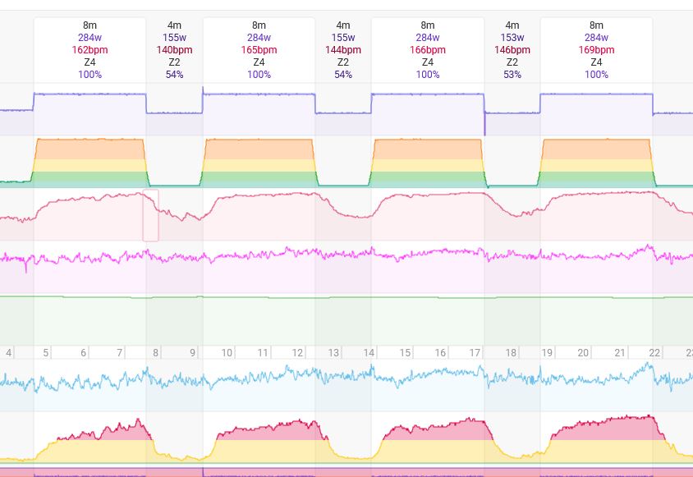Click the minute 8 timeline marker

155,352
